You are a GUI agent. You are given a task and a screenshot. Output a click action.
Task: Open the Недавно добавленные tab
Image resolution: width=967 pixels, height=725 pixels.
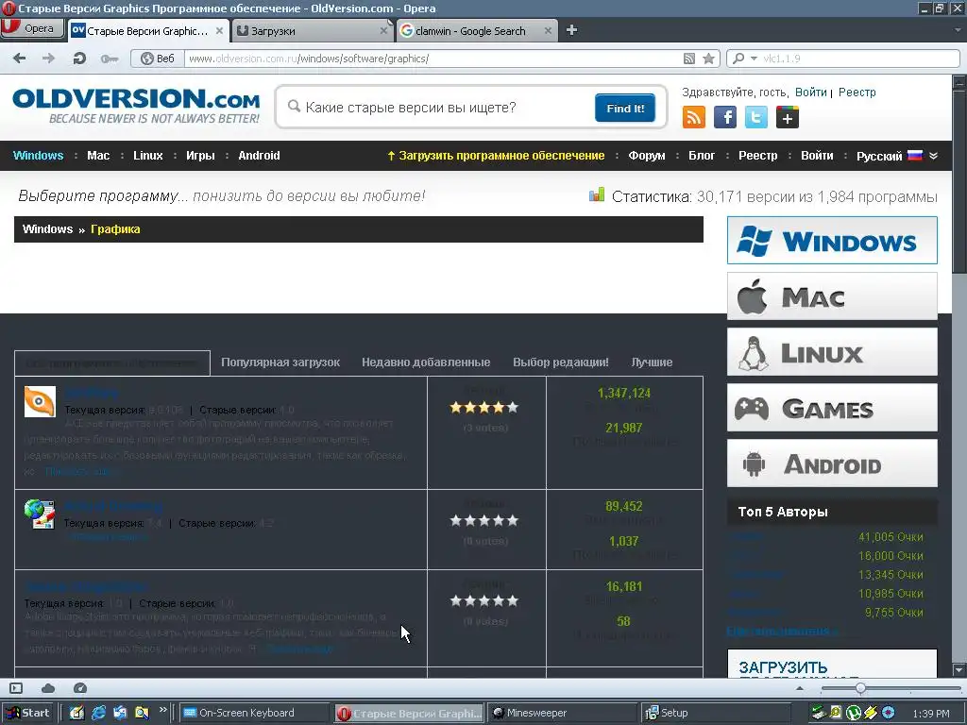pos(426,362)
